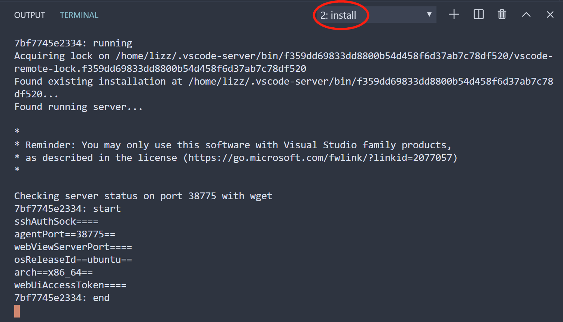The image size is (563, 322).
Task: Open a new terminal with the plus icon
Action: tap(454, 14)
